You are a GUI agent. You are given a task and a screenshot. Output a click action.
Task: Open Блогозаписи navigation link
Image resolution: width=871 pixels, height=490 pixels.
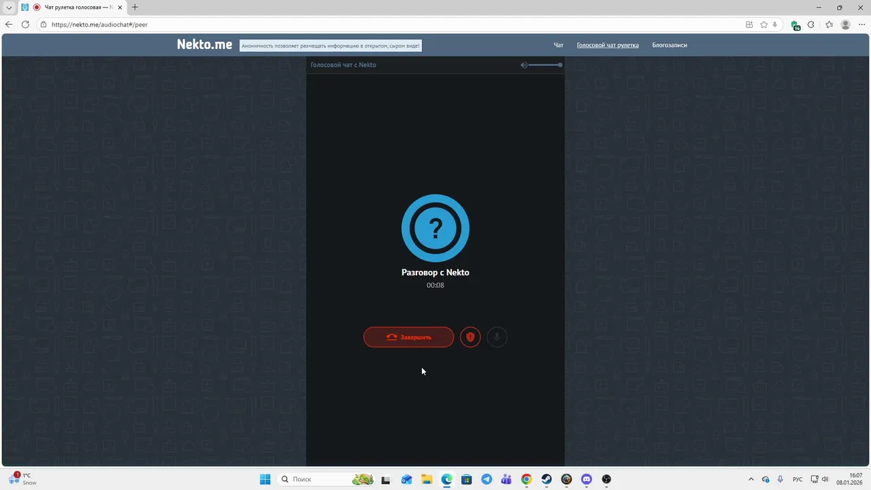click(x=670, y=45)
